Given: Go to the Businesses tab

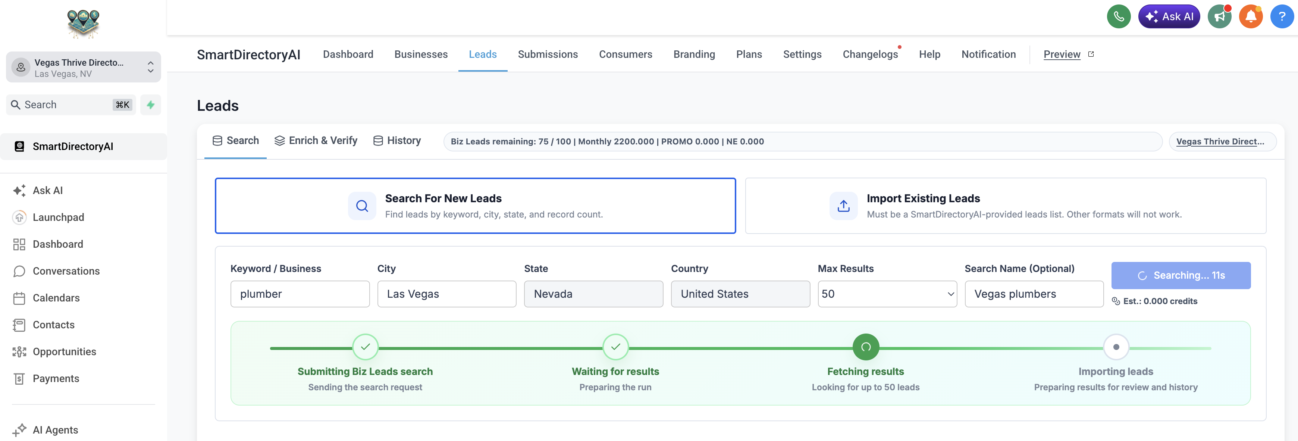Looking at the screenshot, I should pos(421,54).
